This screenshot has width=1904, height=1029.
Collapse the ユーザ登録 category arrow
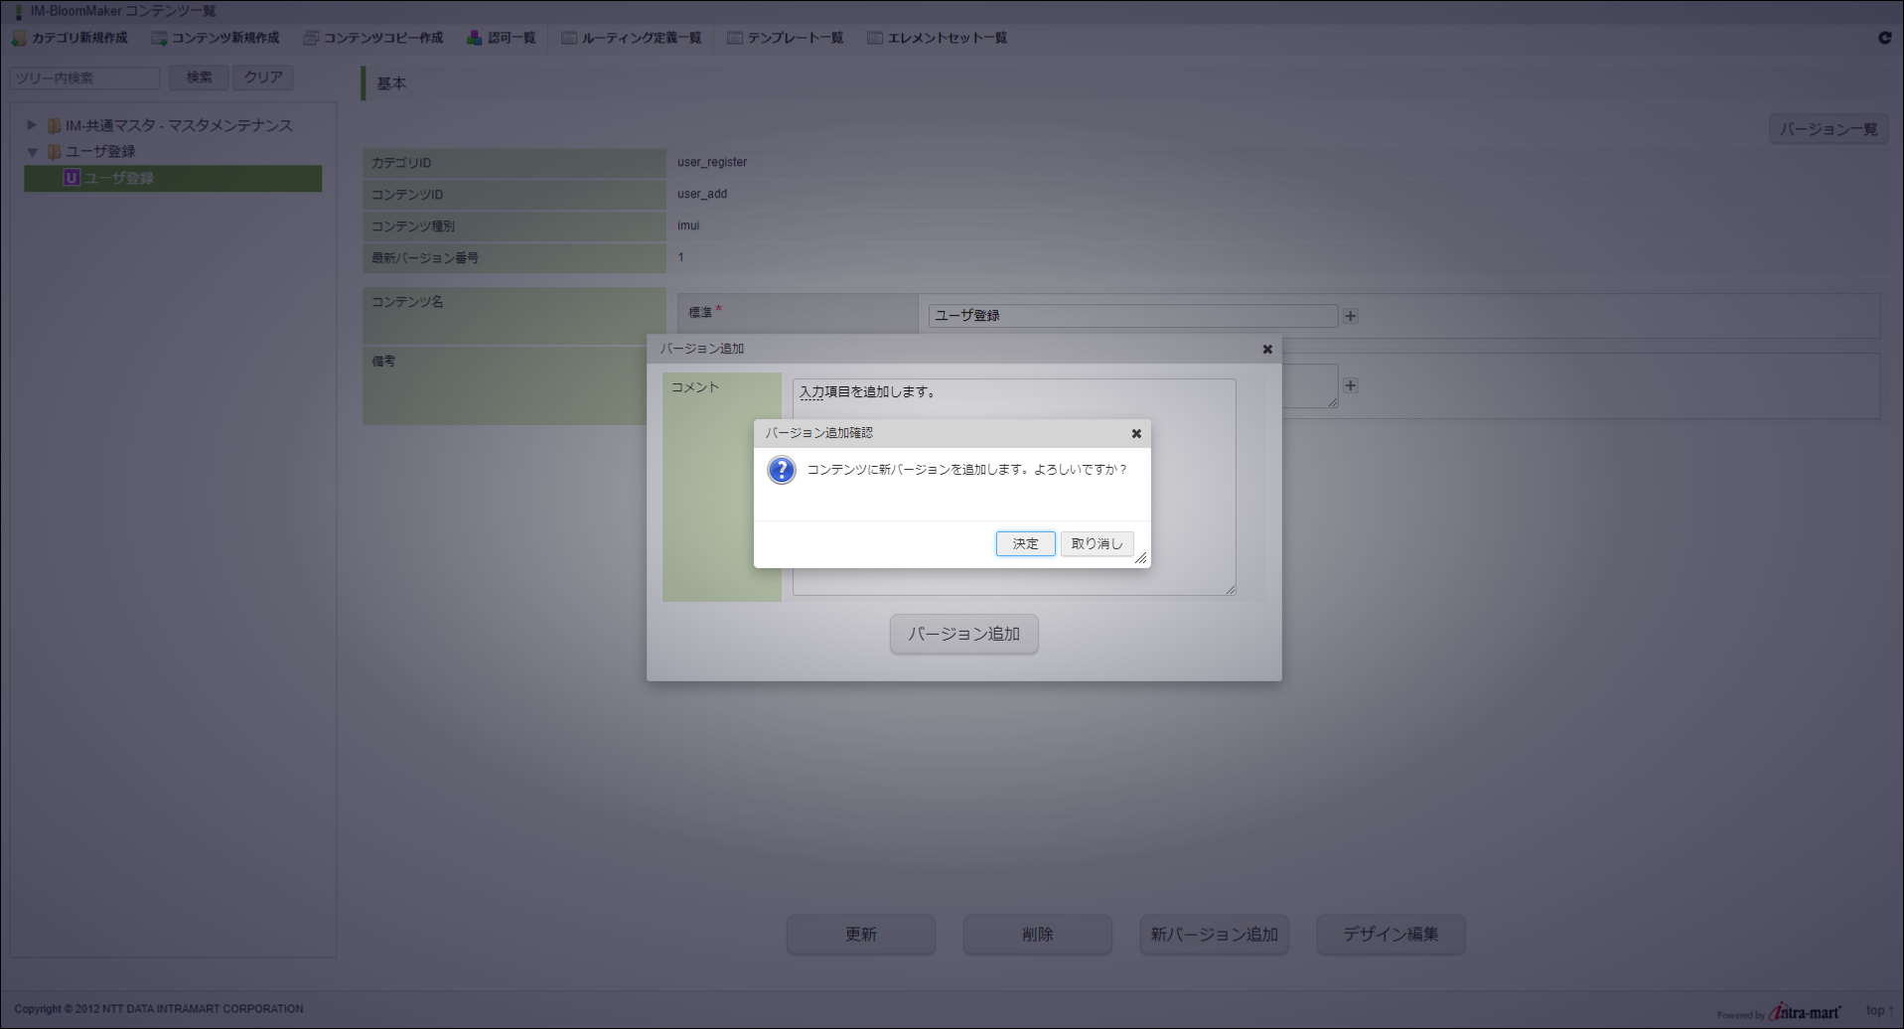(32, 152)
